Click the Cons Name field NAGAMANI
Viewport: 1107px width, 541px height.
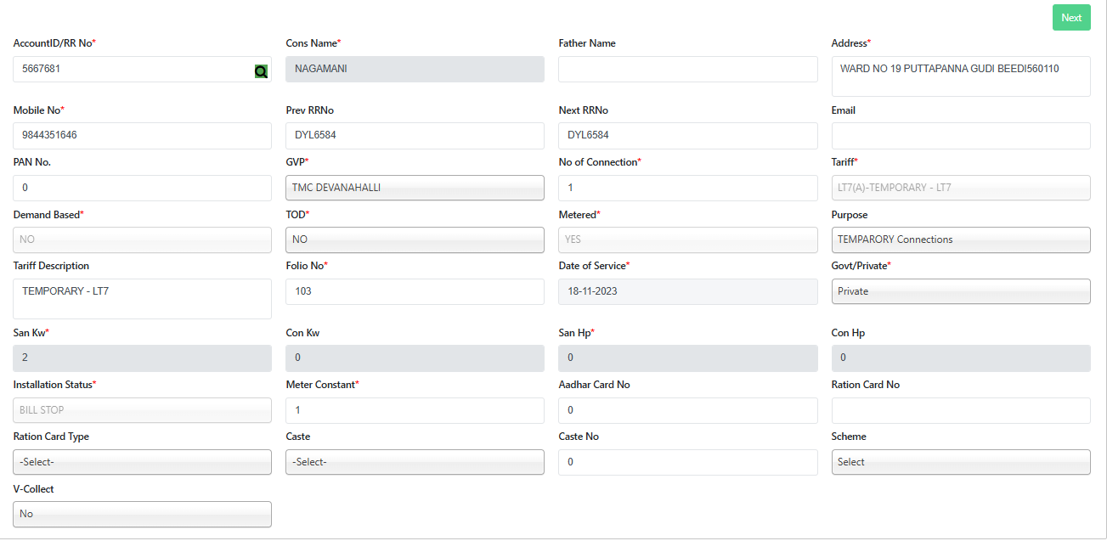tap(415, 70)
